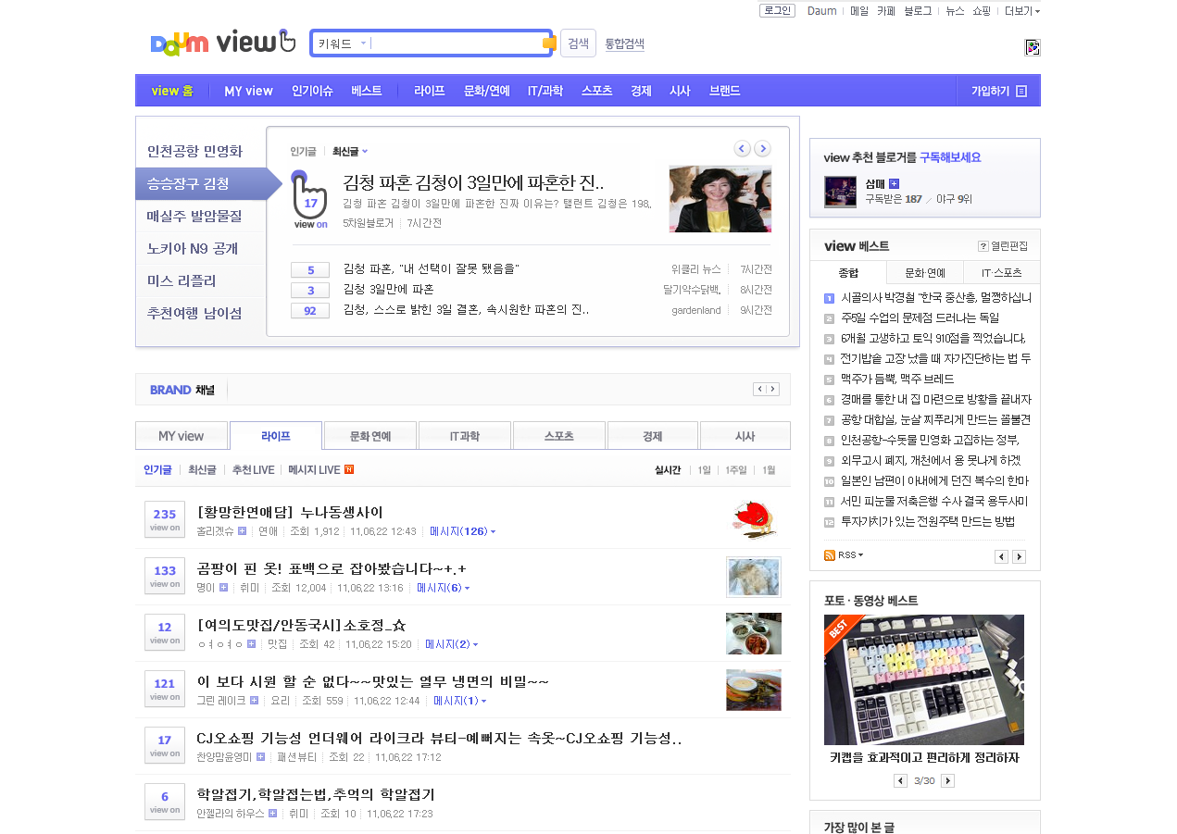Open MY view in the blue navigation bar
This screenshot has width=1177, height=834.
point(248,91)
